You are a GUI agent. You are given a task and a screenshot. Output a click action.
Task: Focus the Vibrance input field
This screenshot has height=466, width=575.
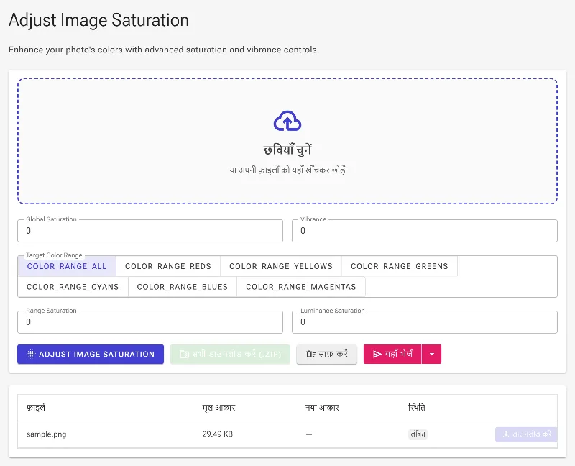click(425, 231)
